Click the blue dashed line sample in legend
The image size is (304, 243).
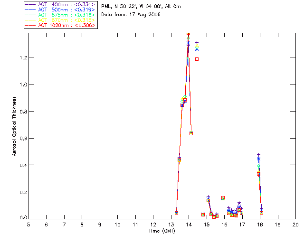point(30,9)
